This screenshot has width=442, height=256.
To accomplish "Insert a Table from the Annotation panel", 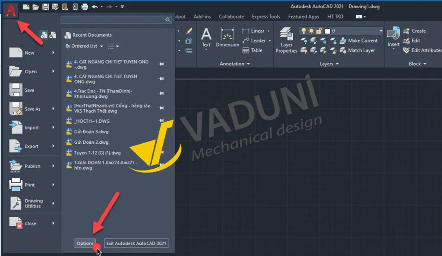I will click(x=253, y=50).
